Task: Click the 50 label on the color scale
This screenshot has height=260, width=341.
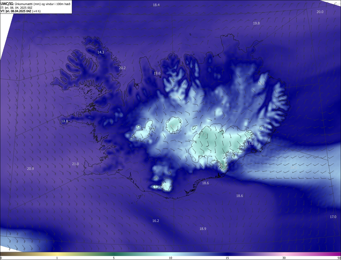Action: tap(339, 258)
